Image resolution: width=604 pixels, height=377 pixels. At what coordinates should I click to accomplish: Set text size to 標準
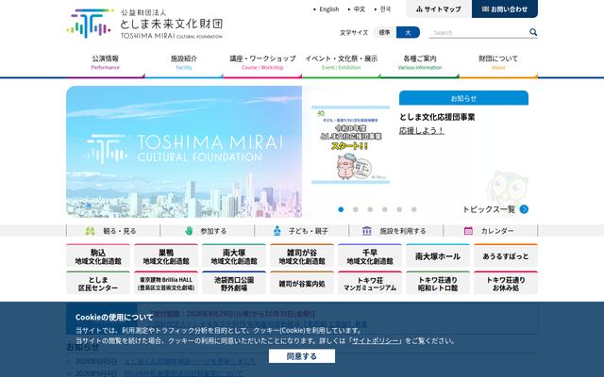tap(384, 32)
